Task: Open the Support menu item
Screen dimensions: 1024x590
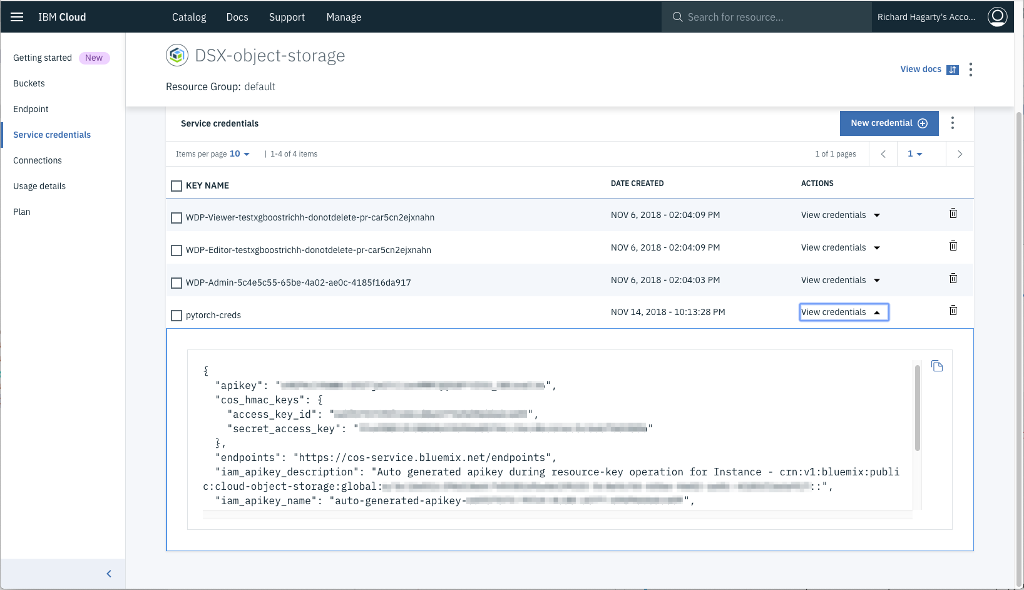Action: point(287,17)
